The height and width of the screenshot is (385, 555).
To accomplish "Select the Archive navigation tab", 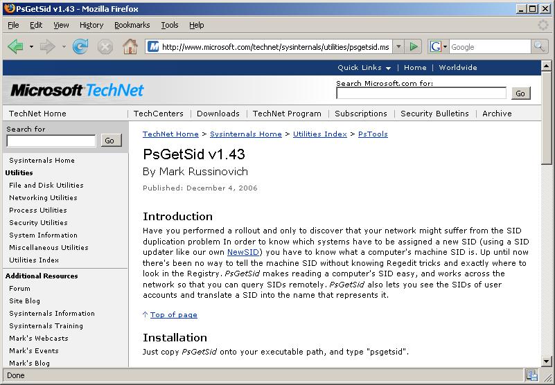I will [497, 114].
